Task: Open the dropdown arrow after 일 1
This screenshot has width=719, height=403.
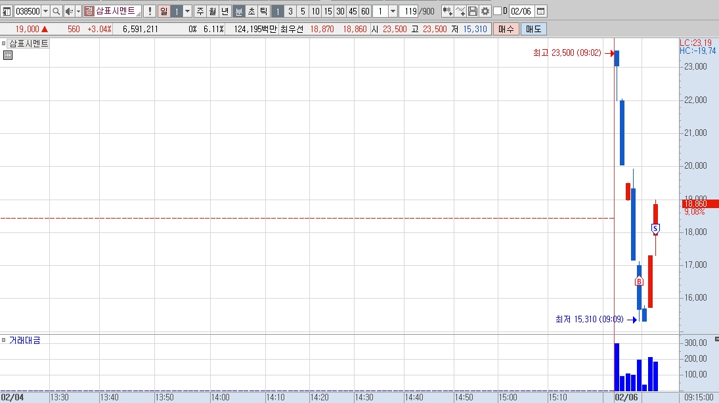Action: click(x=187, y=11)
